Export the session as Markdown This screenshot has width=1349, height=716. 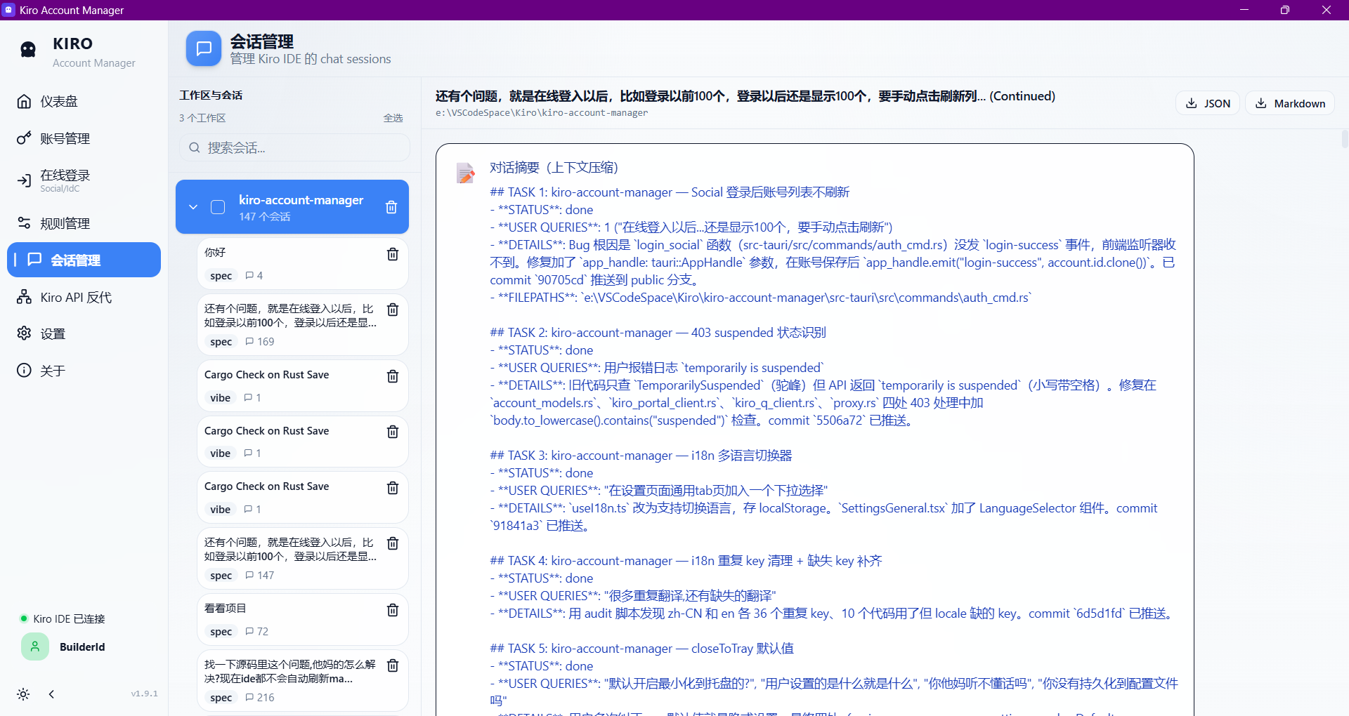click(1290, 103)
